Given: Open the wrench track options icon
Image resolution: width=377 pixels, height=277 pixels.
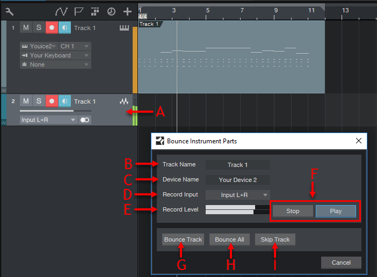Looking at the screenshot, I should (x=10, y=11).
